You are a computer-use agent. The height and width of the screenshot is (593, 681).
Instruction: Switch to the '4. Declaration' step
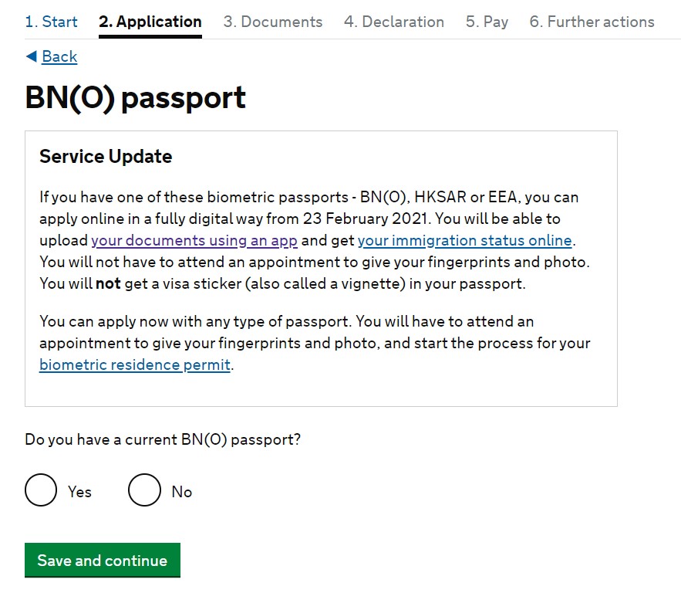click(394, 22)
